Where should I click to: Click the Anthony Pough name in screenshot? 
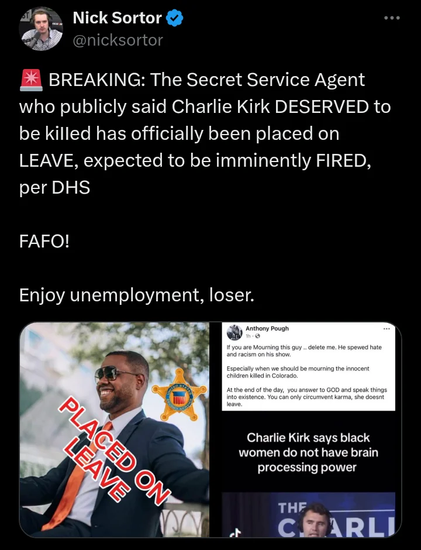[x=267, y=328]
